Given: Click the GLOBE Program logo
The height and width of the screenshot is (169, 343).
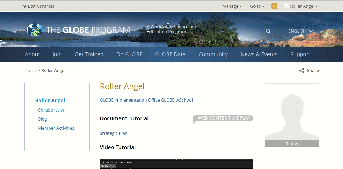Looking at the screenshot, I should [x=78, y=29].
